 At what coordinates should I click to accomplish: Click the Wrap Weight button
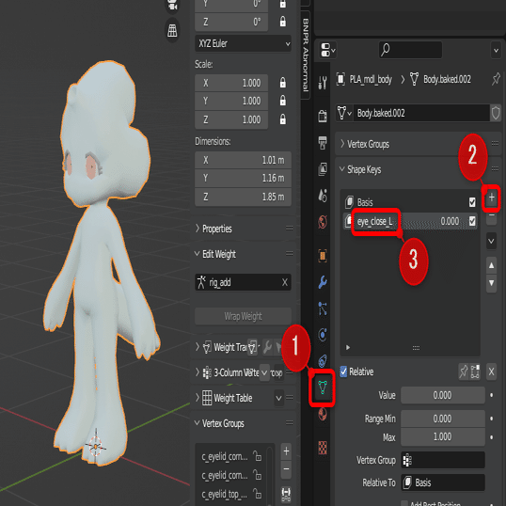pyautogui.click(x=243, y=316)
